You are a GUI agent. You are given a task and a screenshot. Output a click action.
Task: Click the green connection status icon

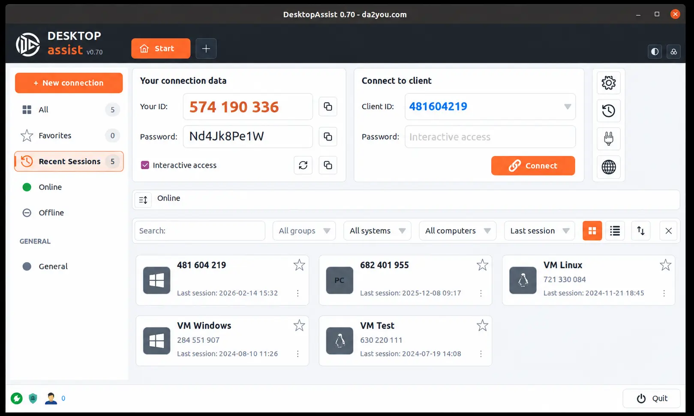click(17, 398)
